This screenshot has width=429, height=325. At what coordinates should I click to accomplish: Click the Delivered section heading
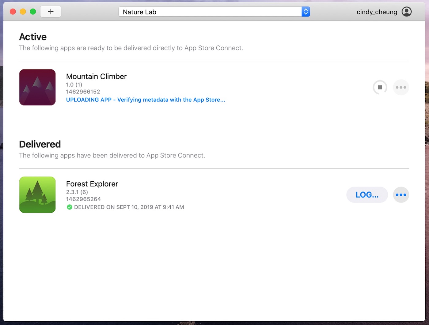(x=40, y=144)
